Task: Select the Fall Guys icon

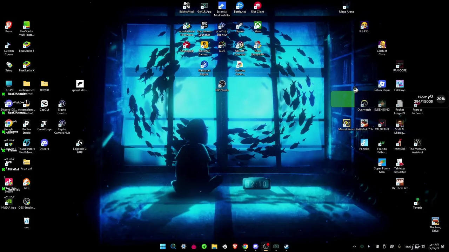Action: [x=400, y=86]
